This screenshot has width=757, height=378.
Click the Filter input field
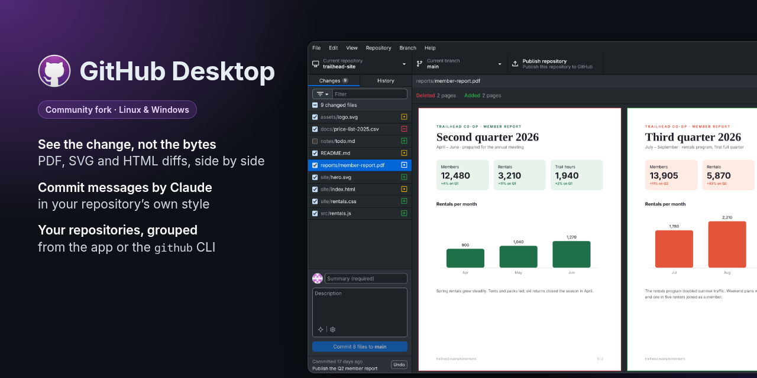370,94
